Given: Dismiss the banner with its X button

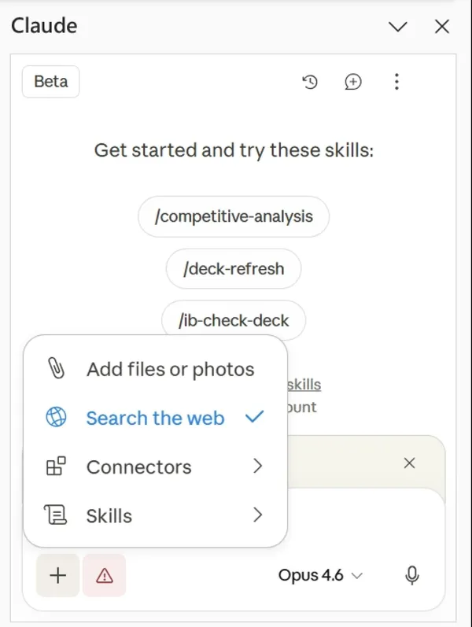Looking at the screenshot, I should coord(409,463).
